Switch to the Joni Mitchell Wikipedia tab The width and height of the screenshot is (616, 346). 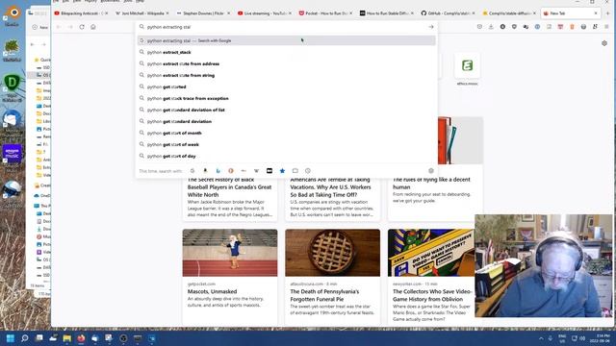point(141,13)
